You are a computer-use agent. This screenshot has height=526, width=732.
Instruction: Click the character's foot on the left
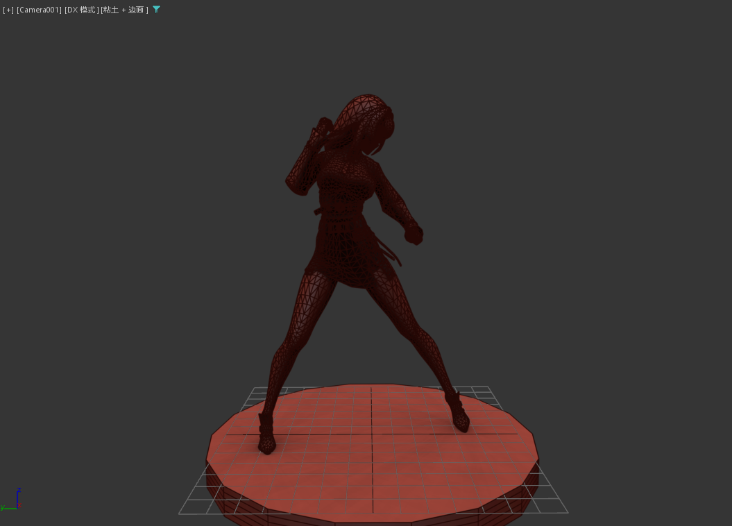coord(266,439)
